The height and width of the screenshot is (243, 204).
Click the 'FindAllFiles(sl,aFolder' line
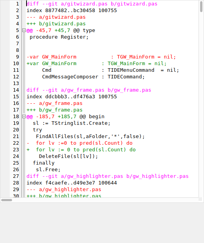coord(90,137)
